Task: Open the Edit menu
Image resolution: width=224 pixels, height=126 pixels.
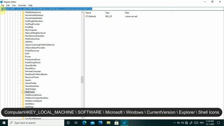Action: click(8, 6)
